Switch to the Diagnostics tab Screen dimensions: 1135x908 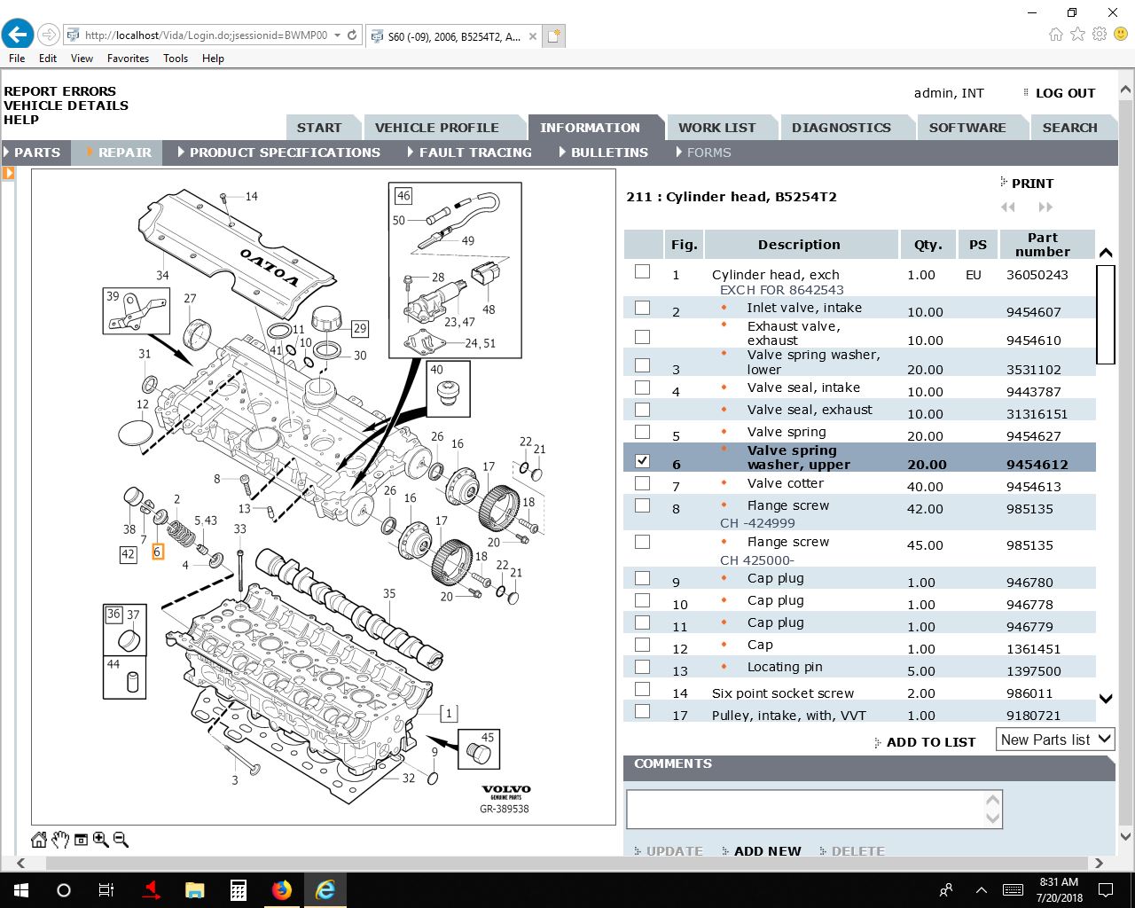[841, 128]
